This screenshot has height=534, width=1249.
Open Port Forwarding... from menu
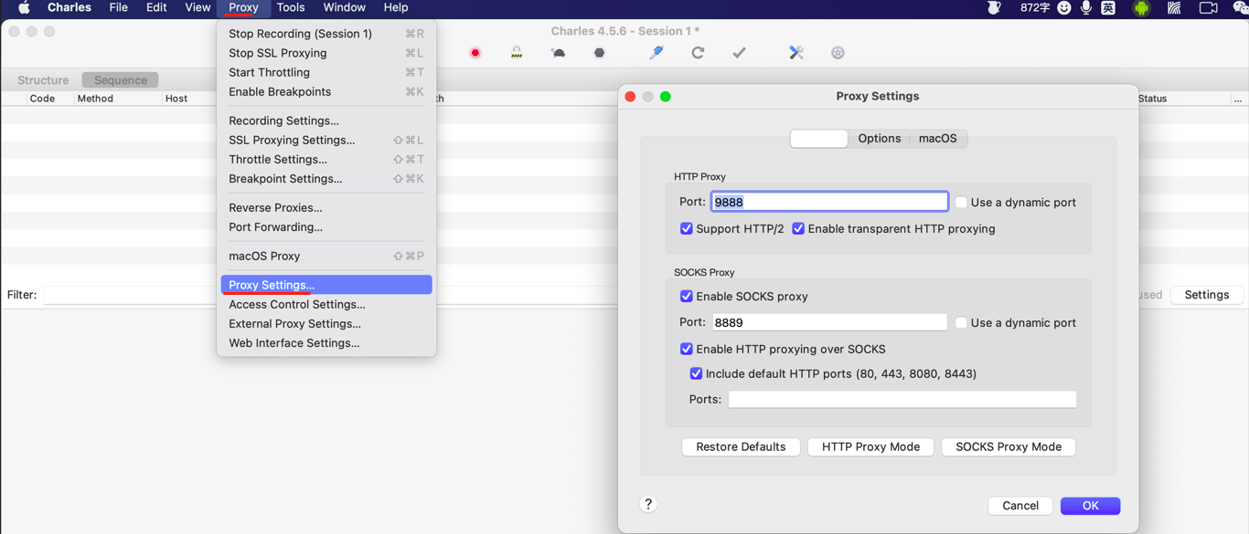tap(326, 227)
